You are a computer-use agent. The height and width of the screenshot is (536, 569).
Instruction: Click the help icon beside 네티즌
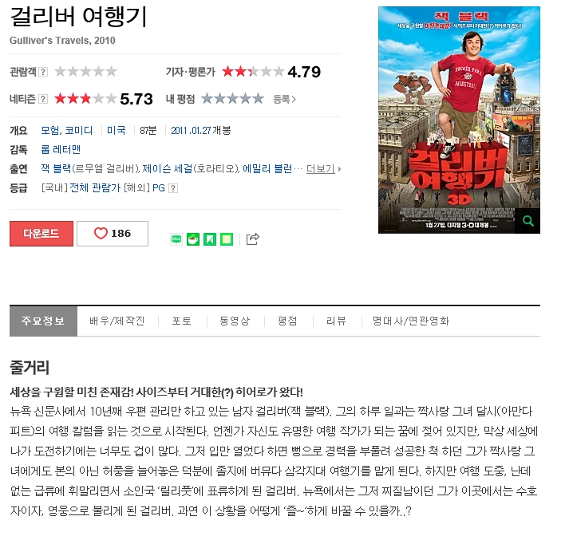[43, 99]
